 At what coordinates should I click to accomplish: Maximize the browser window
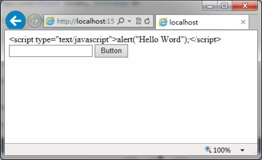[225, 6]
